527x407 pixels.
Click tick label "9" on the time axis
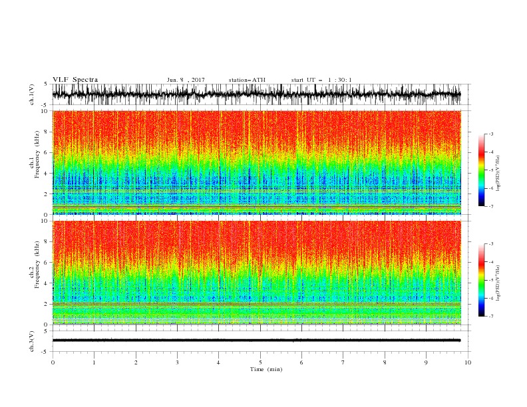point(426,362)
